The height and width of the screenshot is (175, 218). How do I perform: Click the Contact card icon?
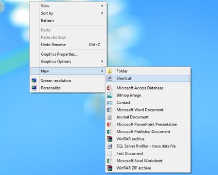pyautogui.click(x=109, y=103)
